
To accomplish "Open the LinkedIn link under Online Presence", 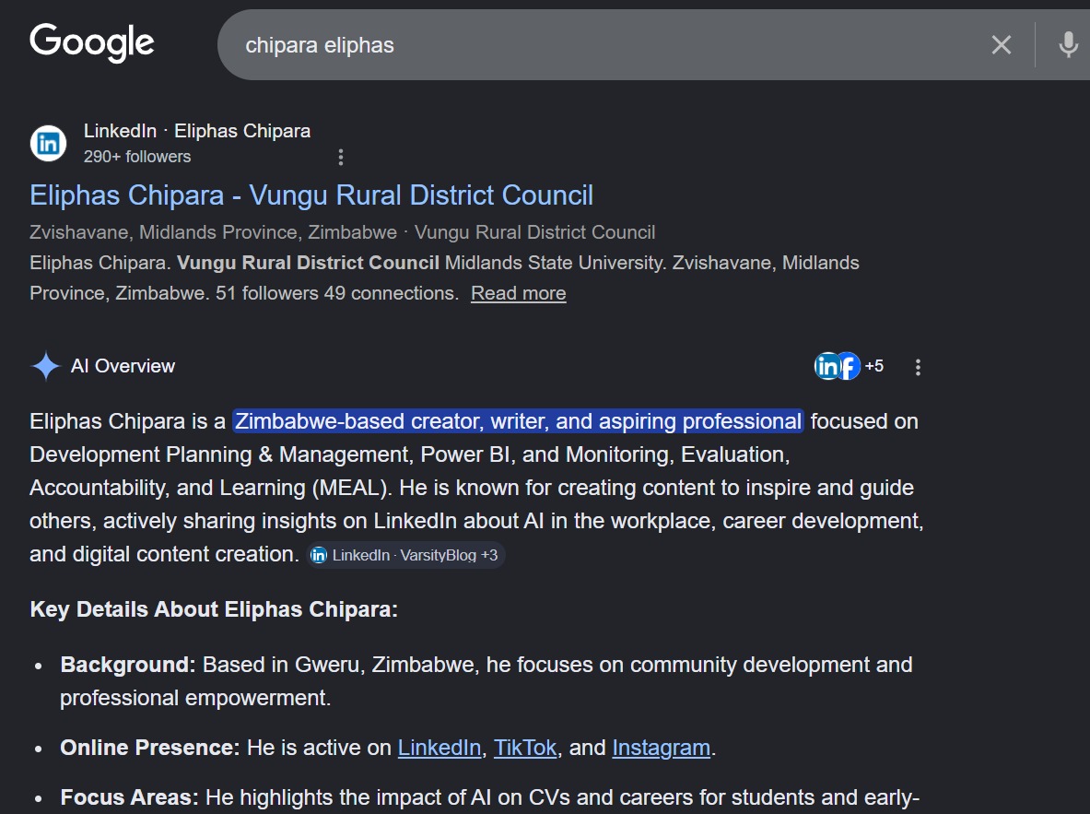I will pyautogui.click(x=440, y=748).
